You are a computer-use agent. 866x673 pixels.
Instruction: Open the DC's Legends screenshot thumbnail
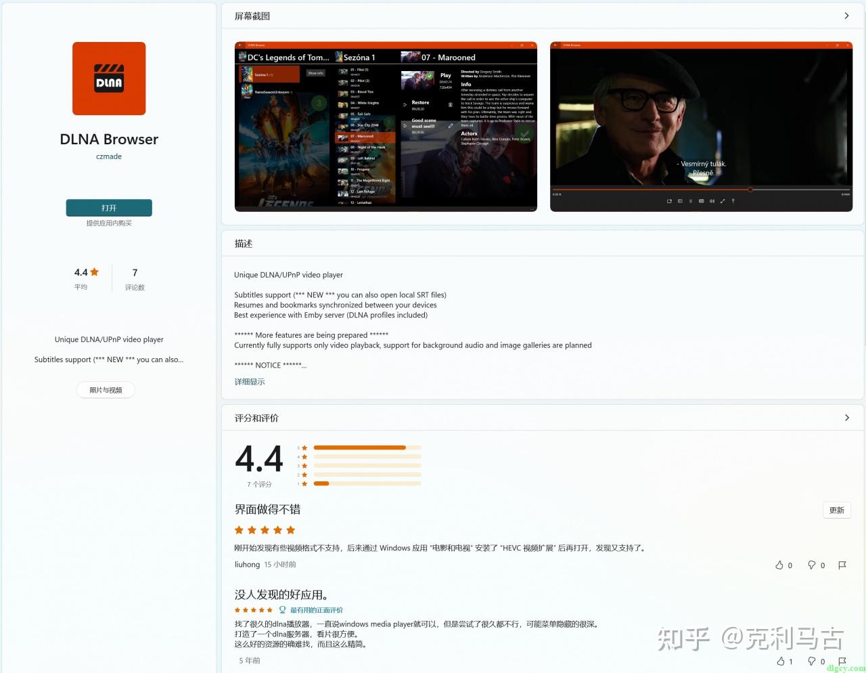(x=386, y=127)
